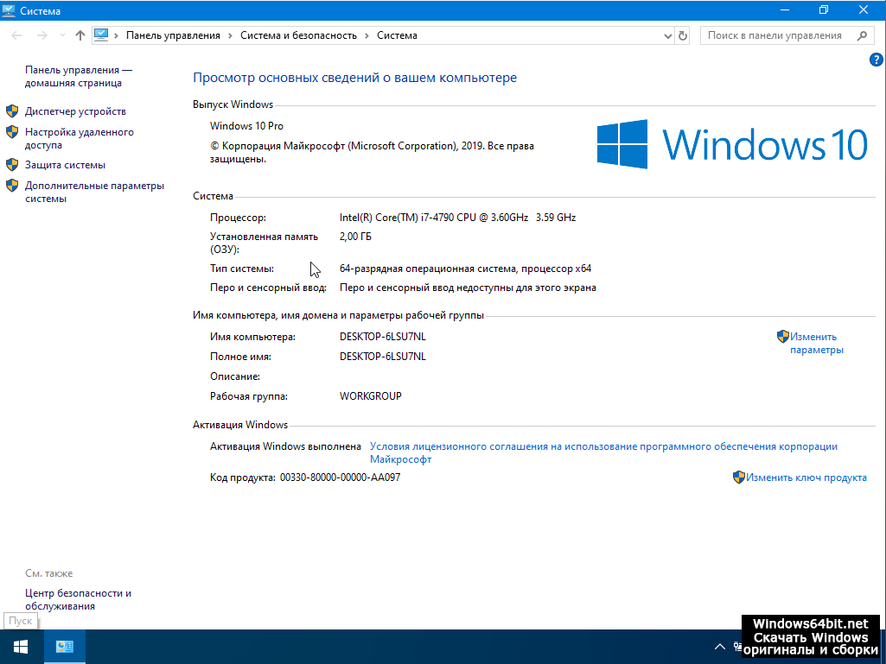
Task: Click the Windows Start button
Action: pos(20,647)
